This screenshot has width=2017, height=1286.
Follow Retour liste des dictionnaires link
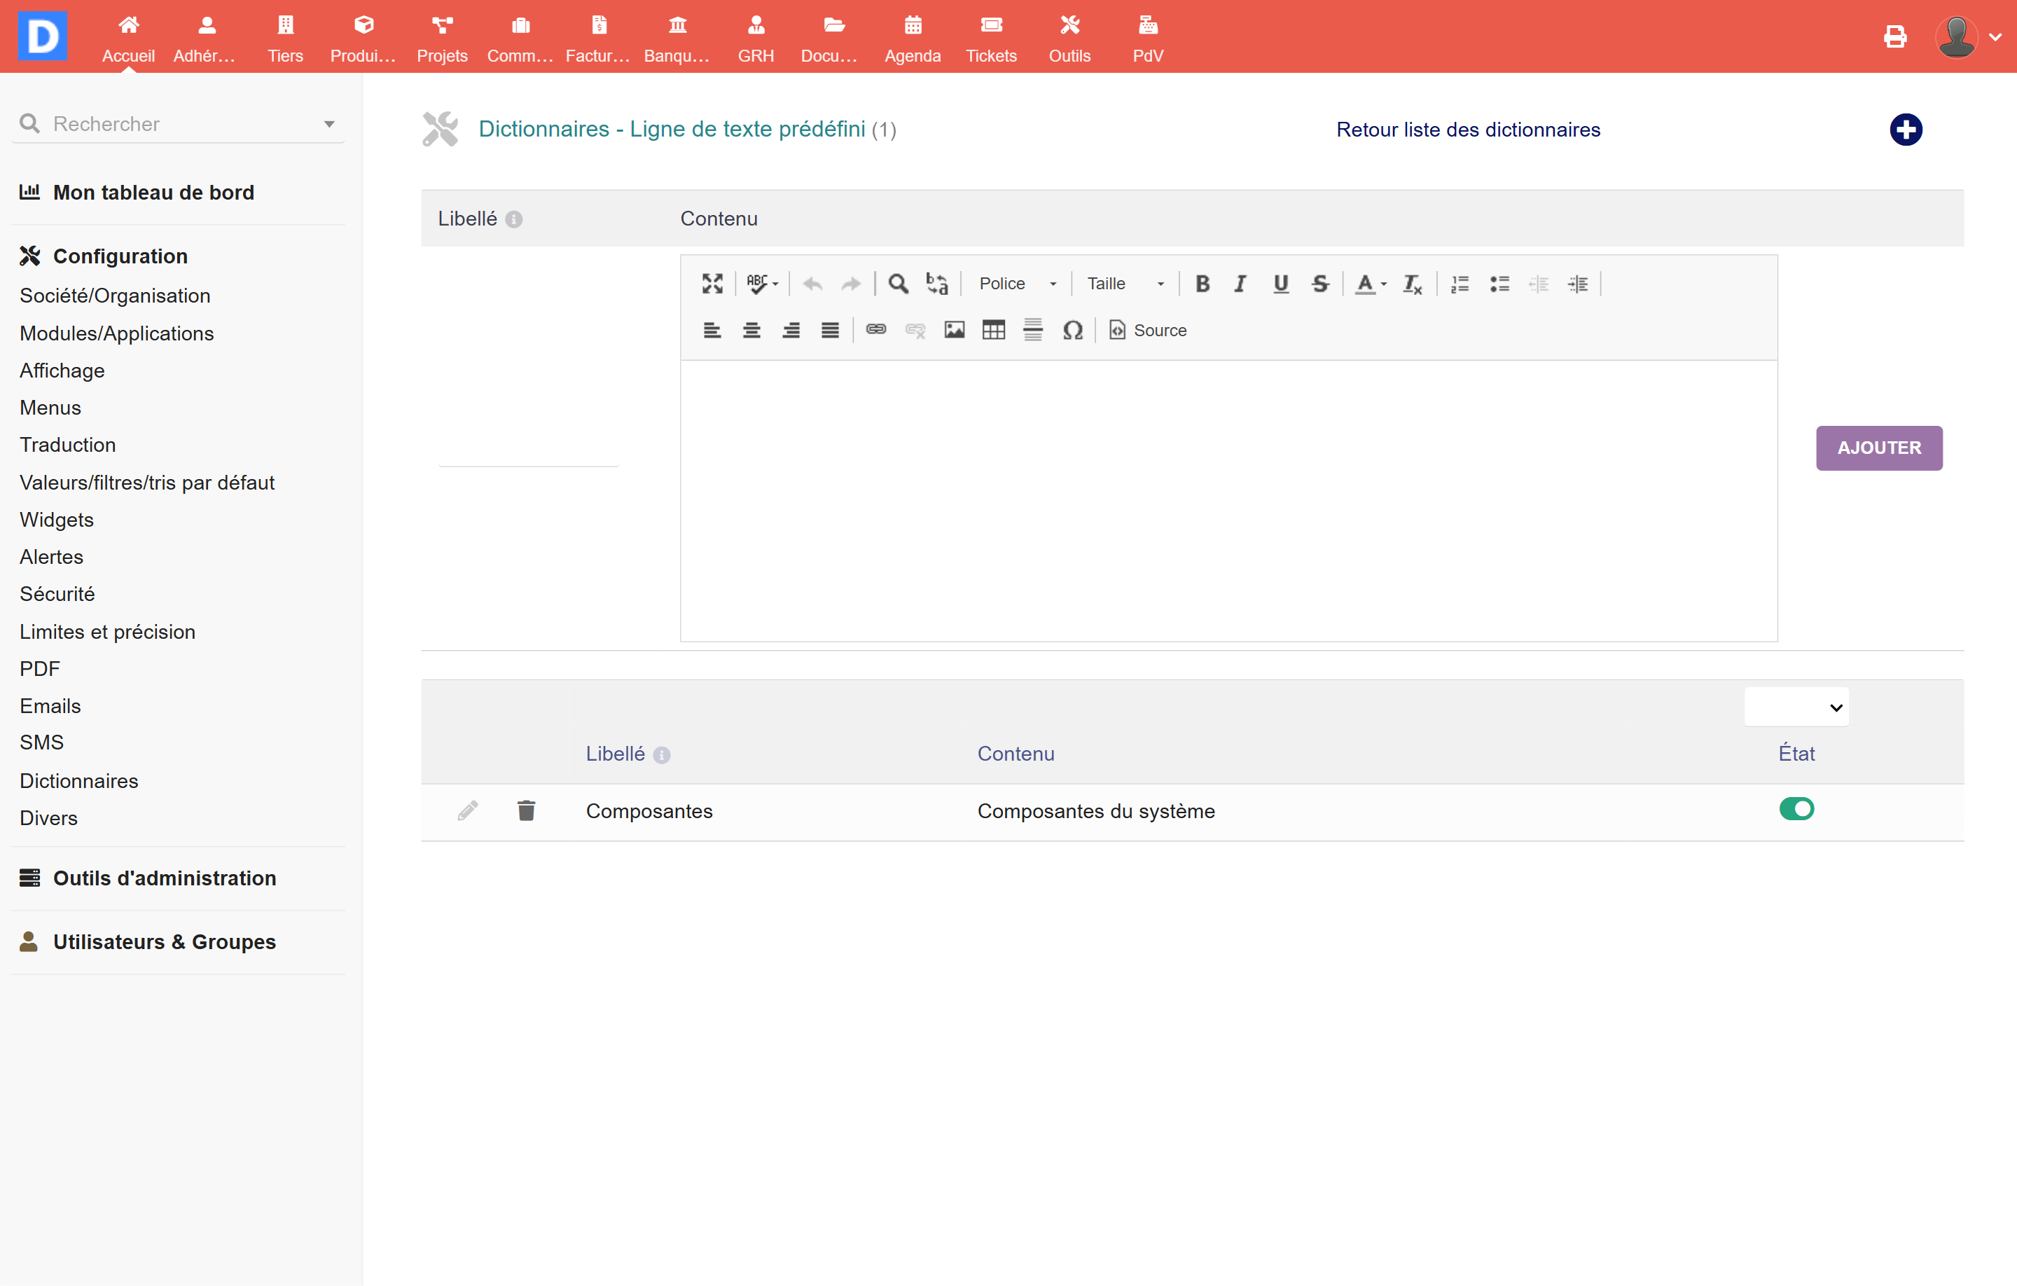point(1467,130)
